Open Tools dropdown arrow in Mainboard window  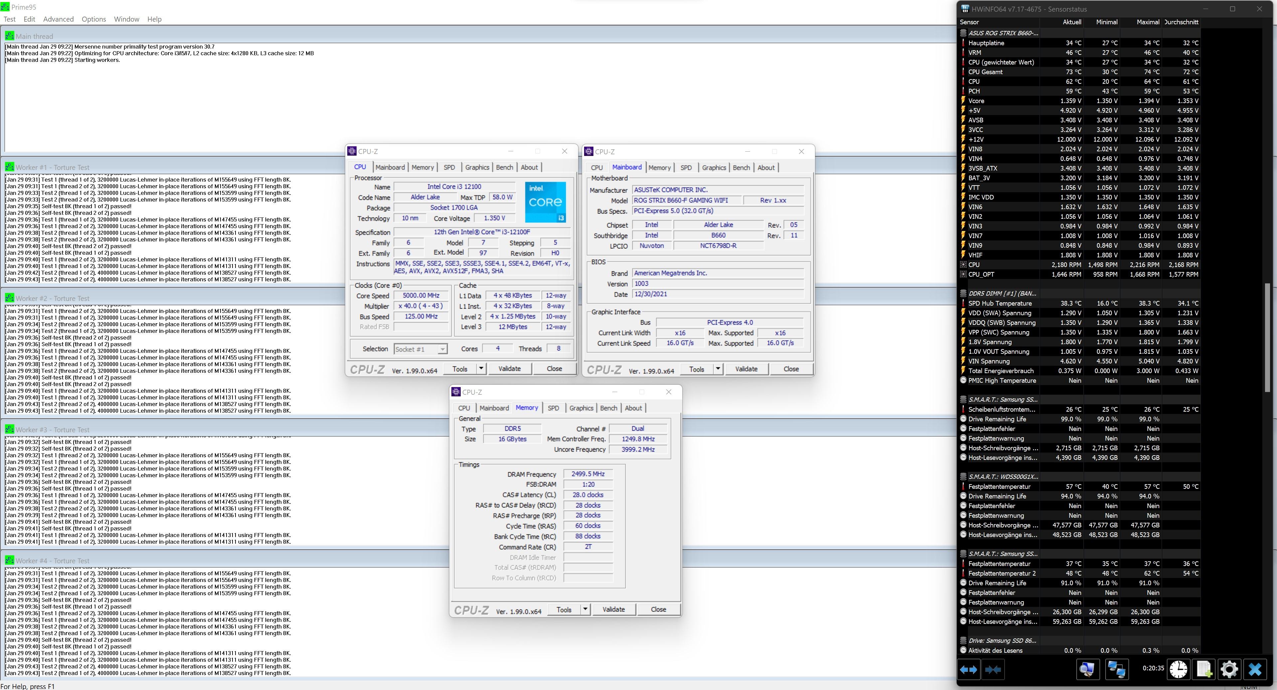pyautogui.click(x=718, y=369)
